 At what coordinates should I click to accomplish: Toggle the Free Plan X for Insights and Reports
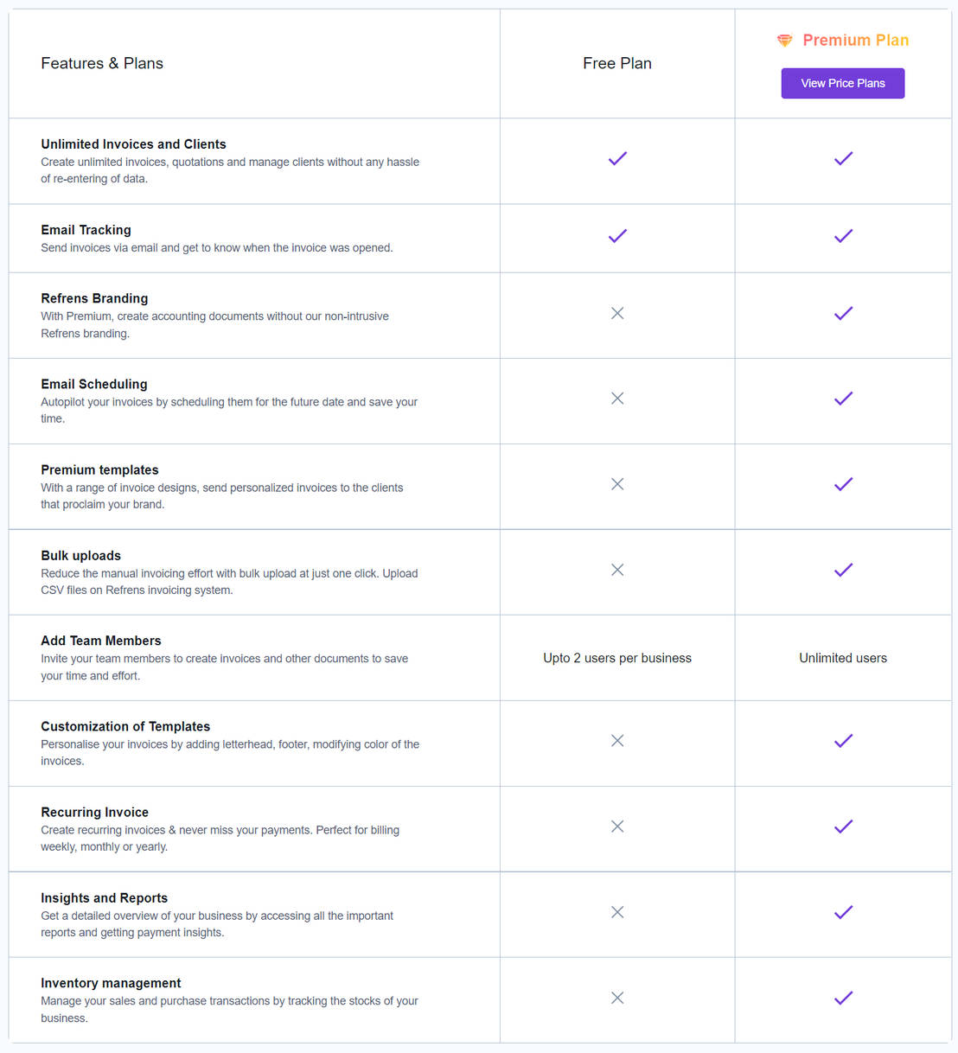click(x=616, y=912)
